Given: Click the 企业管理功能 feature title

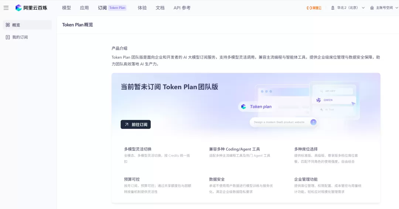Looking at the screenshot, I should tap(306, 179).
